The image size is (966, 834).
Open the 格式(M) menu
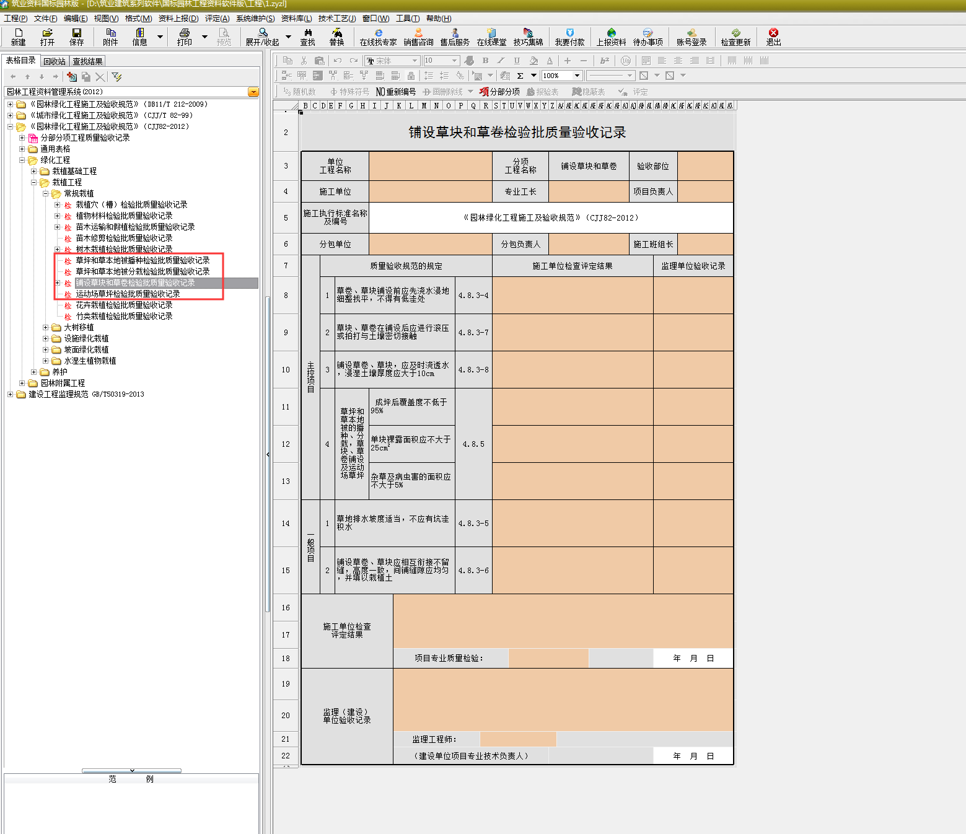[138, 19]
